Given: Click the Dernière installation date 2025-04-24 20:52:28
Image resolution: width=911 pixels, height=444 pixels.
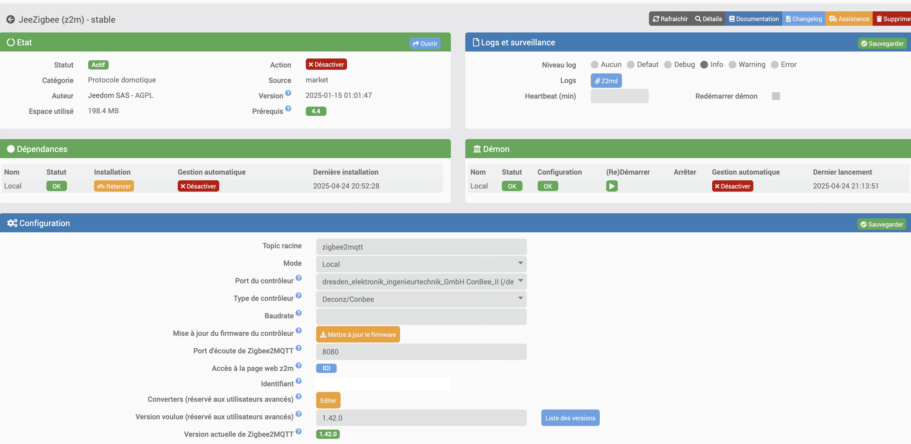Looking at the screenshot, I should [x=346, y=186].
